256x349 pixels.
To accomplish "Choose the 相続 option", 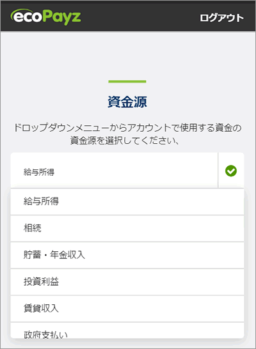I will (127, 228).
